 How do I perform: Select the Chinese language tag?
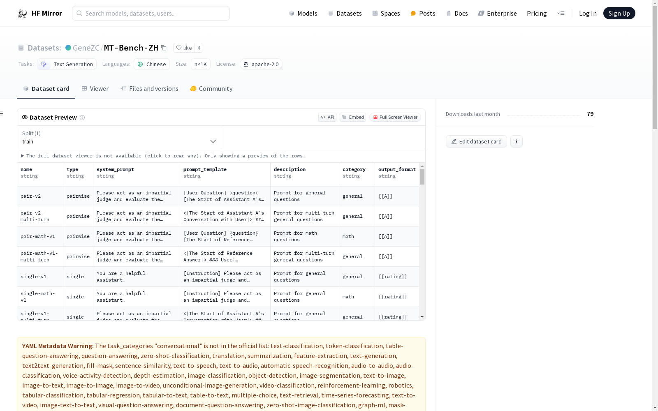152,64
